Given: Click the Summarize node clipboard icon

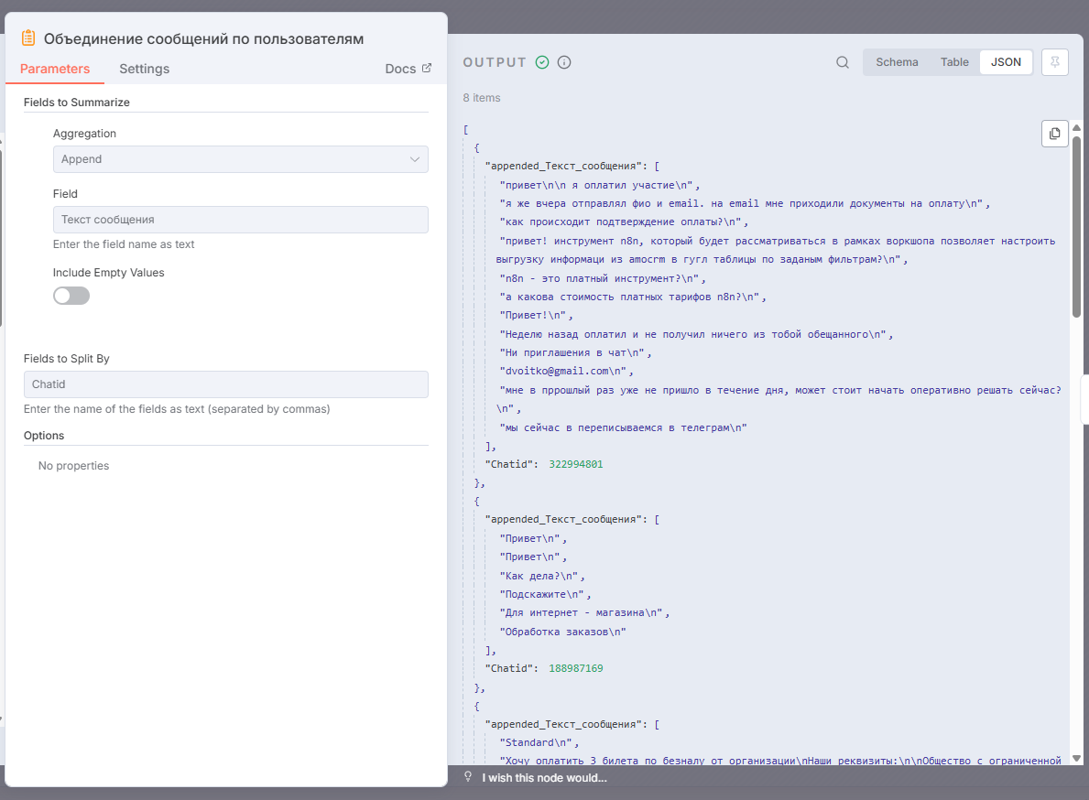Looking at the screenshot, I should click(x=28, y=38).
